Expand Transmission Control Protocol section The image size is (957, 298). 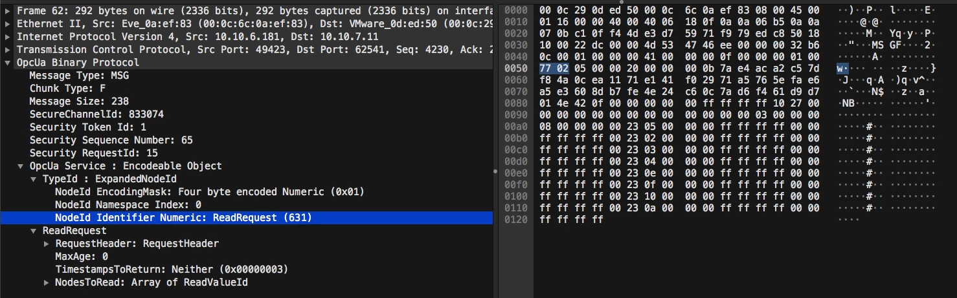coord(7,50)
